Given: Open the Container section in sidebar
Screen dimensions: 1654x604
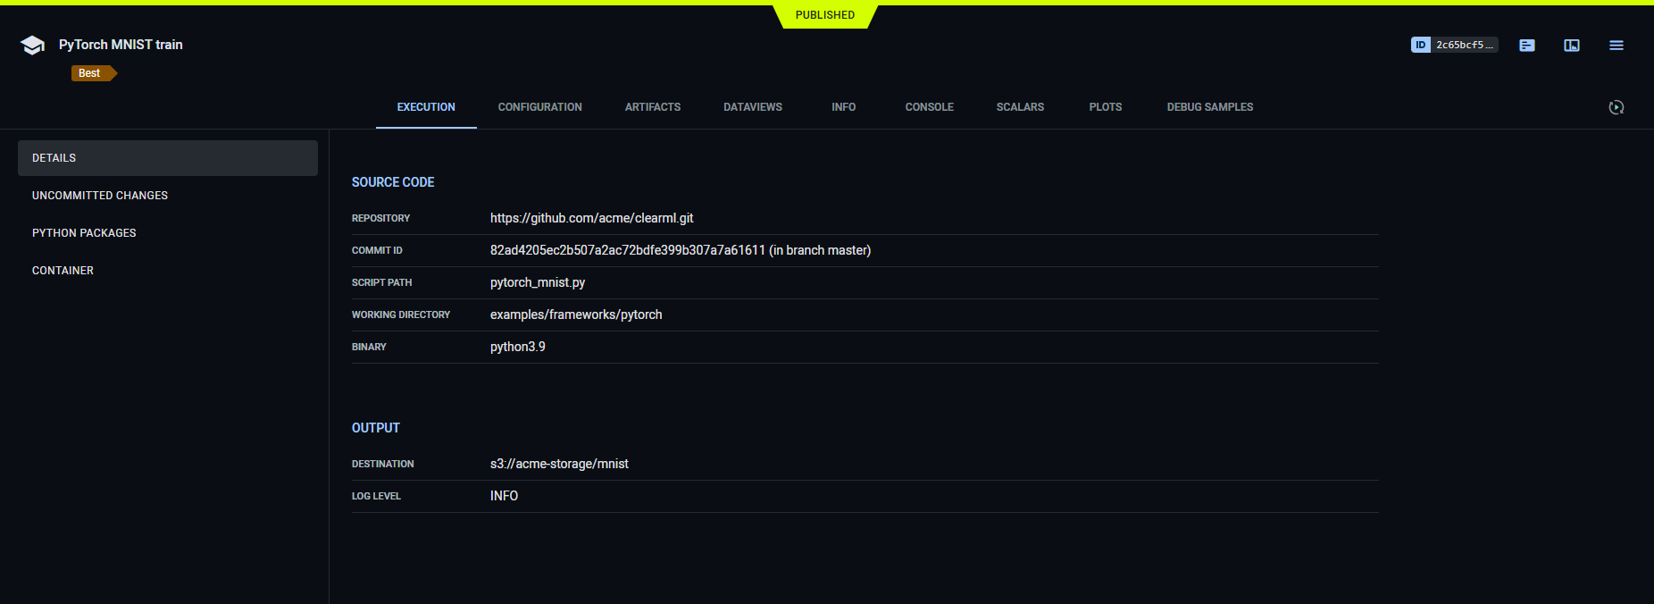Looking at the screenshot, I should coord(63,271).
